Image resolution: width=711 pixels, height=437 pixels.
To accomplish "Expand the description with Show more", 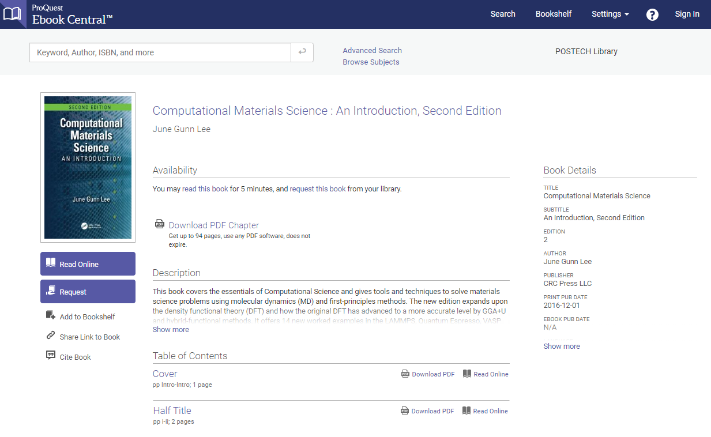I will pyautogui.click(x=171, y=329).
